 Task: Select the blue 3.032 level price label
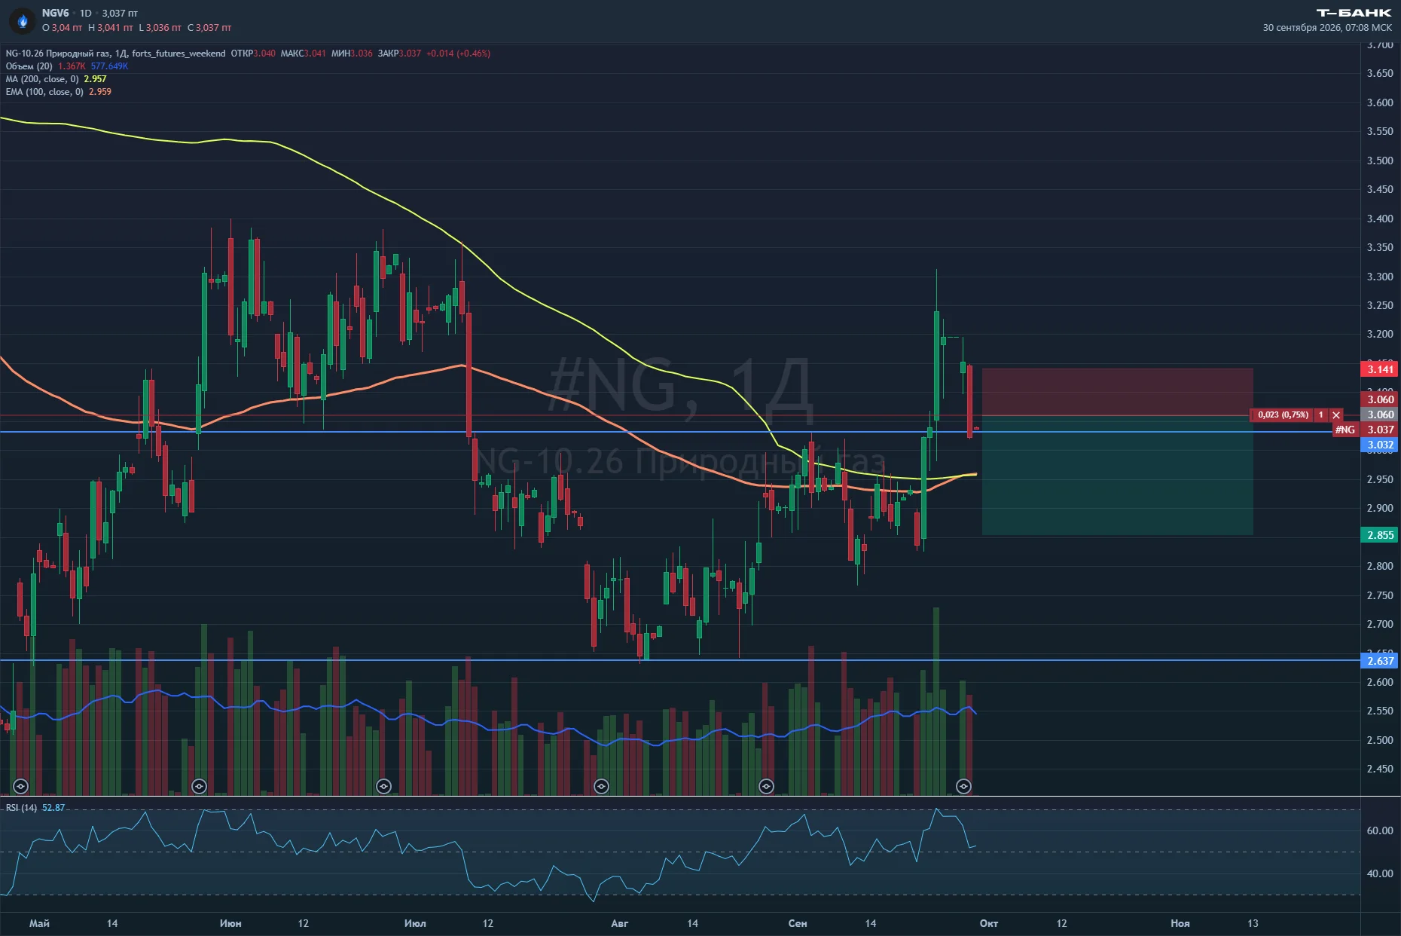click(1380, 445)
